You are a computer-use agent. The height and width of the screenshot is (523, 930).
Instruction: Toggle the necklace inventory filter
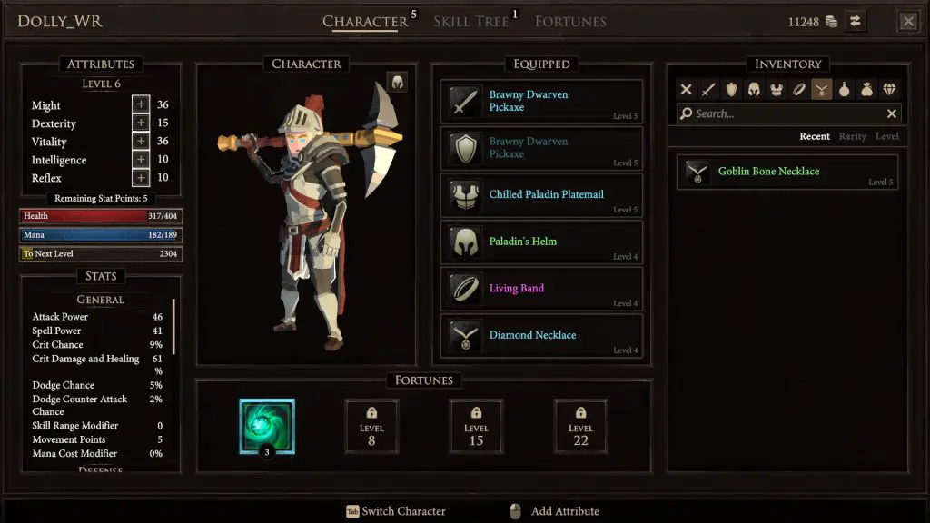[x=821, y=90]
